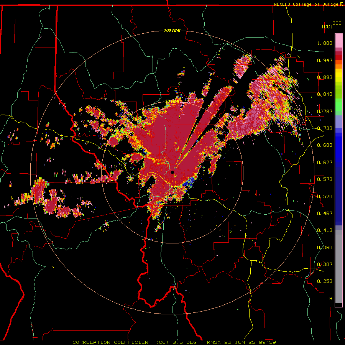Click the 100 NMI range ring label
The width and height of the screenshot is (345, 345).
(x=172, y=30)
